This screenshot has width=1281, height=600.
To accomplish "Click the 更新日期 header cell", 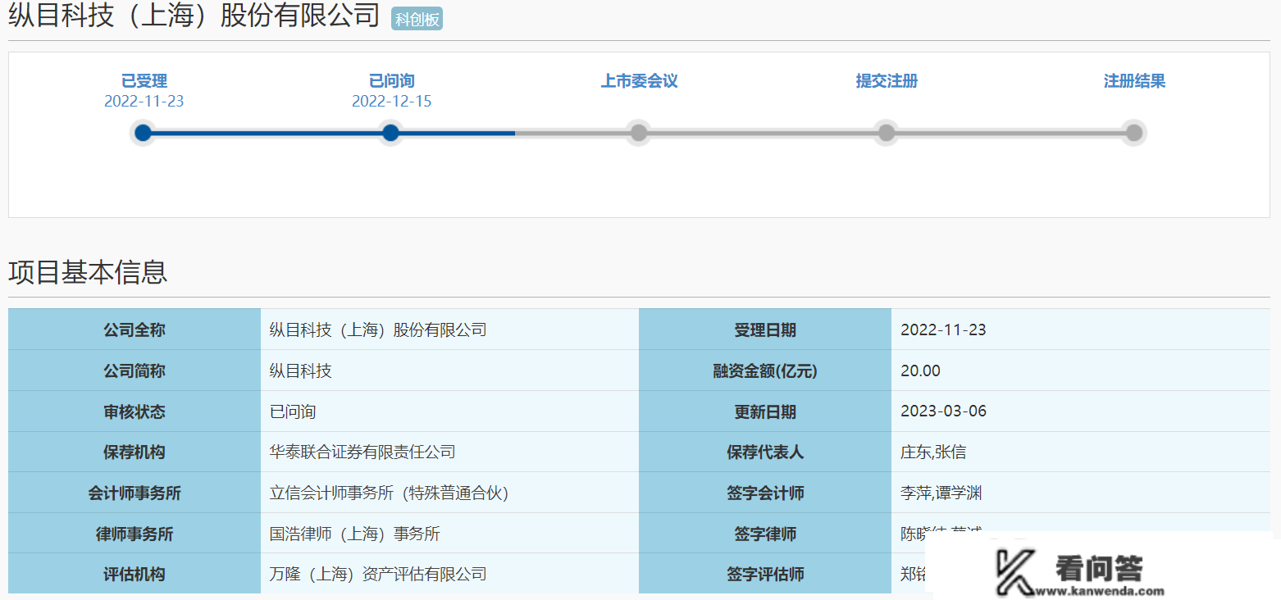I will pyautogui.click(x=765, y=411).
